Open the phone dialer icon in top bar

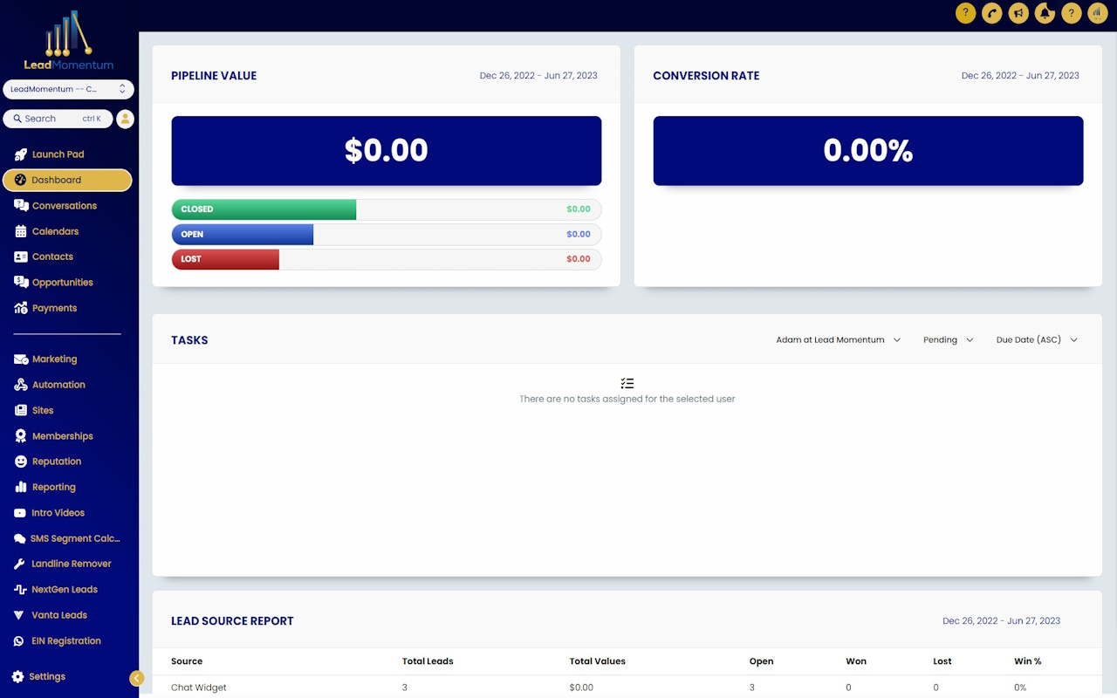tap(991, 13)
